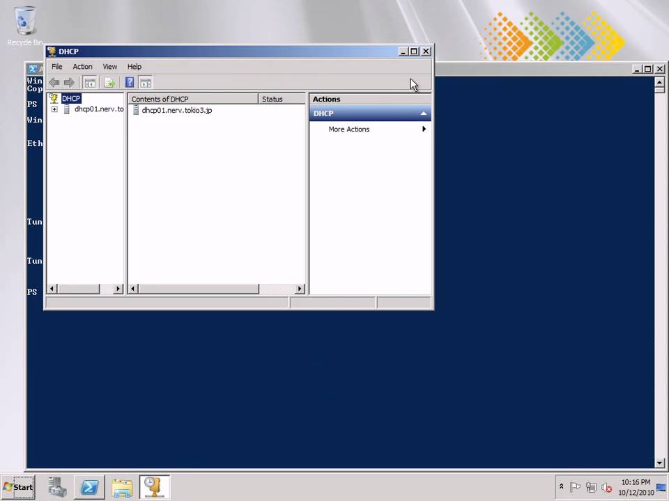Screen dimensions: 669x501
Task: Click the Status column header
Action: pos(282,99)
